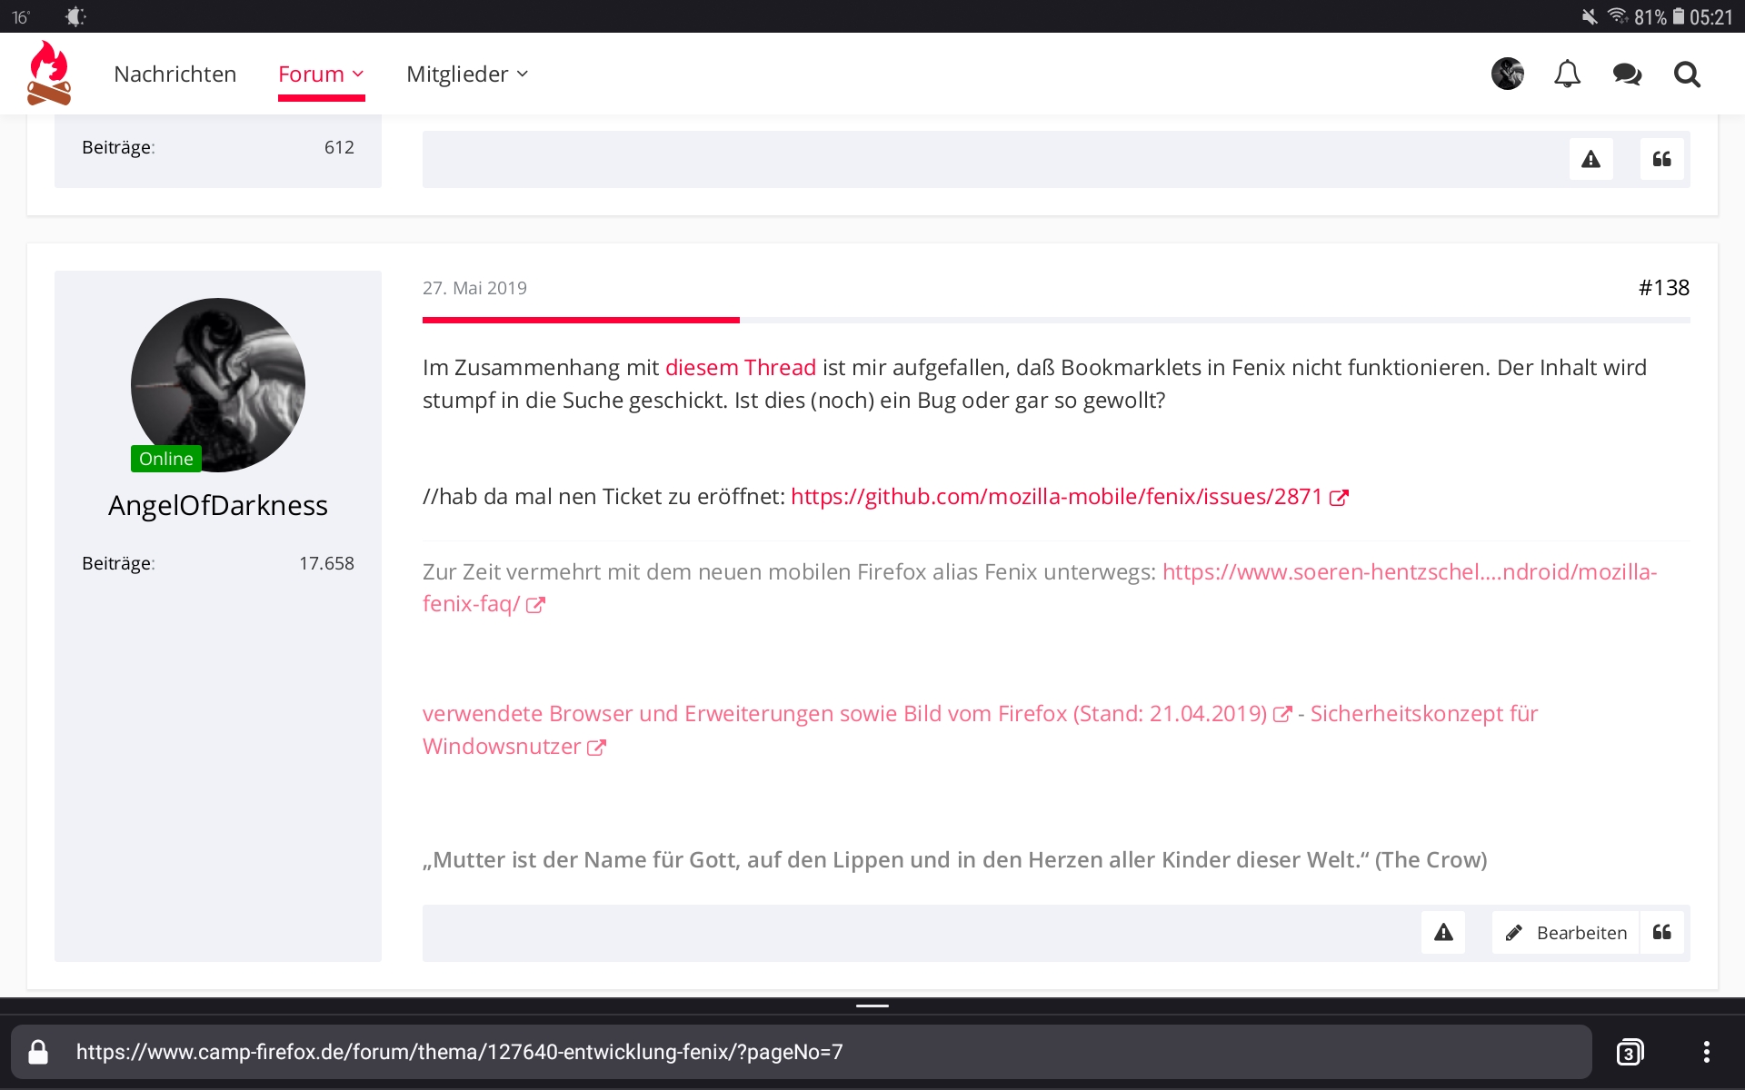Screen dimensions: 1745x1090
Task: Click the padlock site security icon
Action: point(38,1052)
